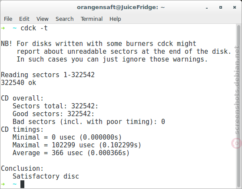Click the 'Sectors total: 322542' line
The height and width of the screenshot is (189, 242).
point(55,106)
